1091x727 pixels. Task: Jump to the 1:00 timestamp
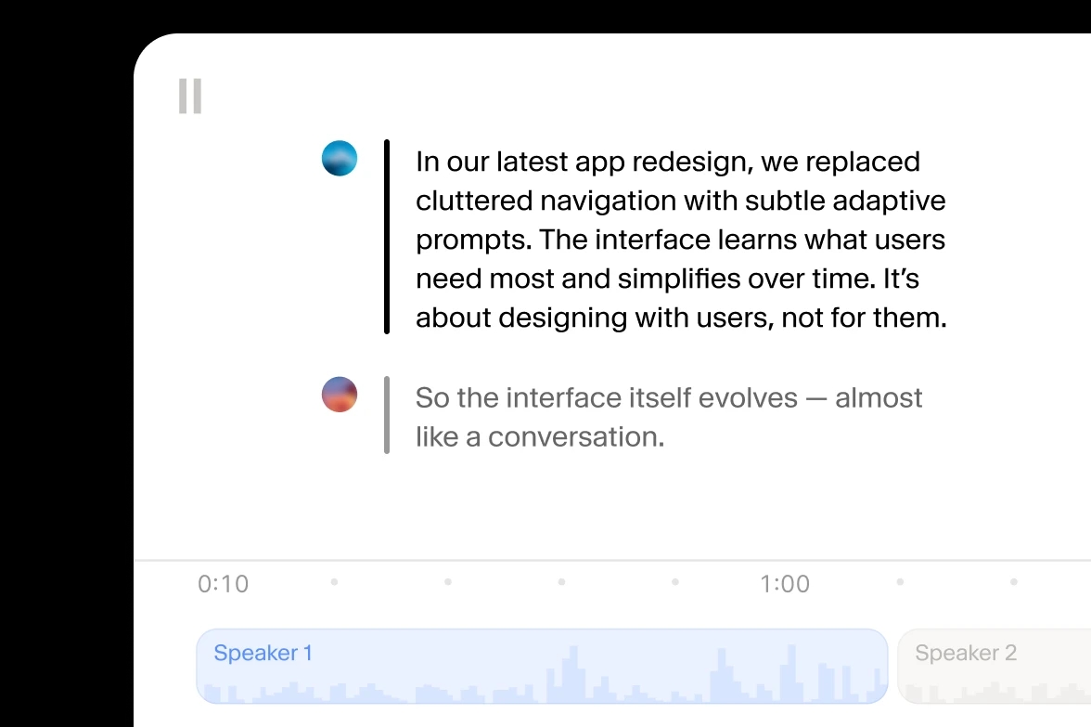pyautogui.click(x=785, y=584)
